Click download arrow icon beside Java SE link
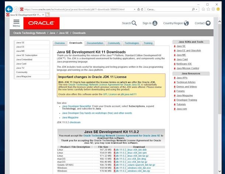The width and height of the screenshot is (225, 174). [x=174, y=46]
